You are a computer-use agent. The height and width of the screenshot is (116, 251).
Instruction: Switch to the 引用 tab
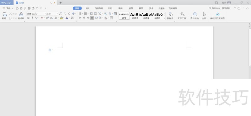pos(110,8)
